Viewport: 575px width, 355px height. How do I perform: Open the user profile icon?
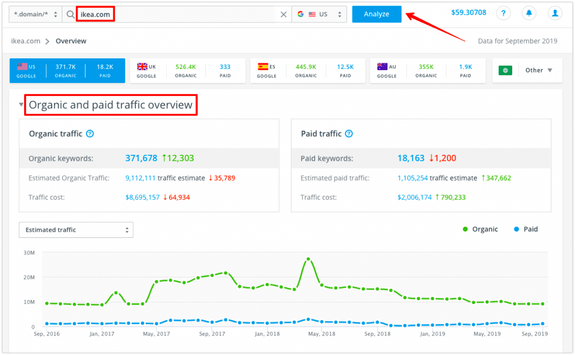coord(555,13)
